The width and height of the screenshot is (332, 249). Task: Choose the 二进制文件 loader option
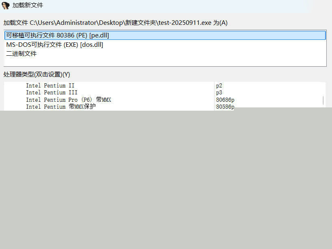pos(21,54)
